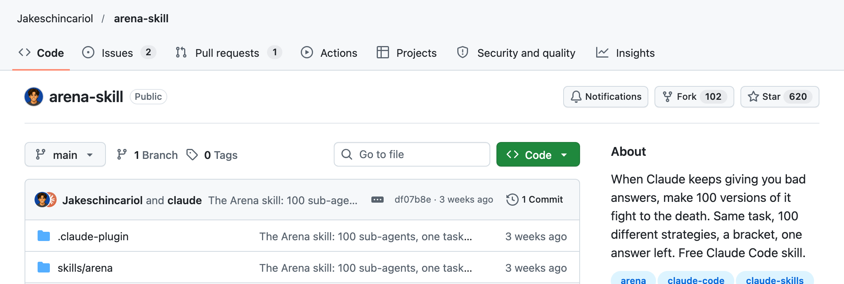Image resolution: width=844 pixels, height=284 pixels.
Task: Expand the green Code dropdown
Action: click(538, 154)
